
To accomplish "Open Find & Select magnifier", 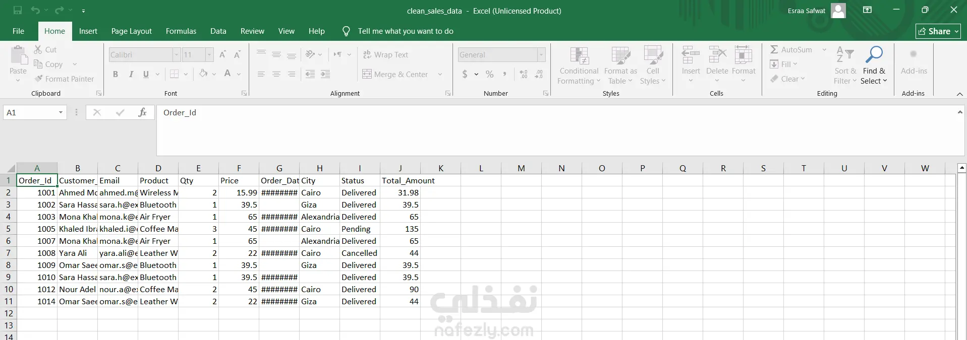I will 874,65.
